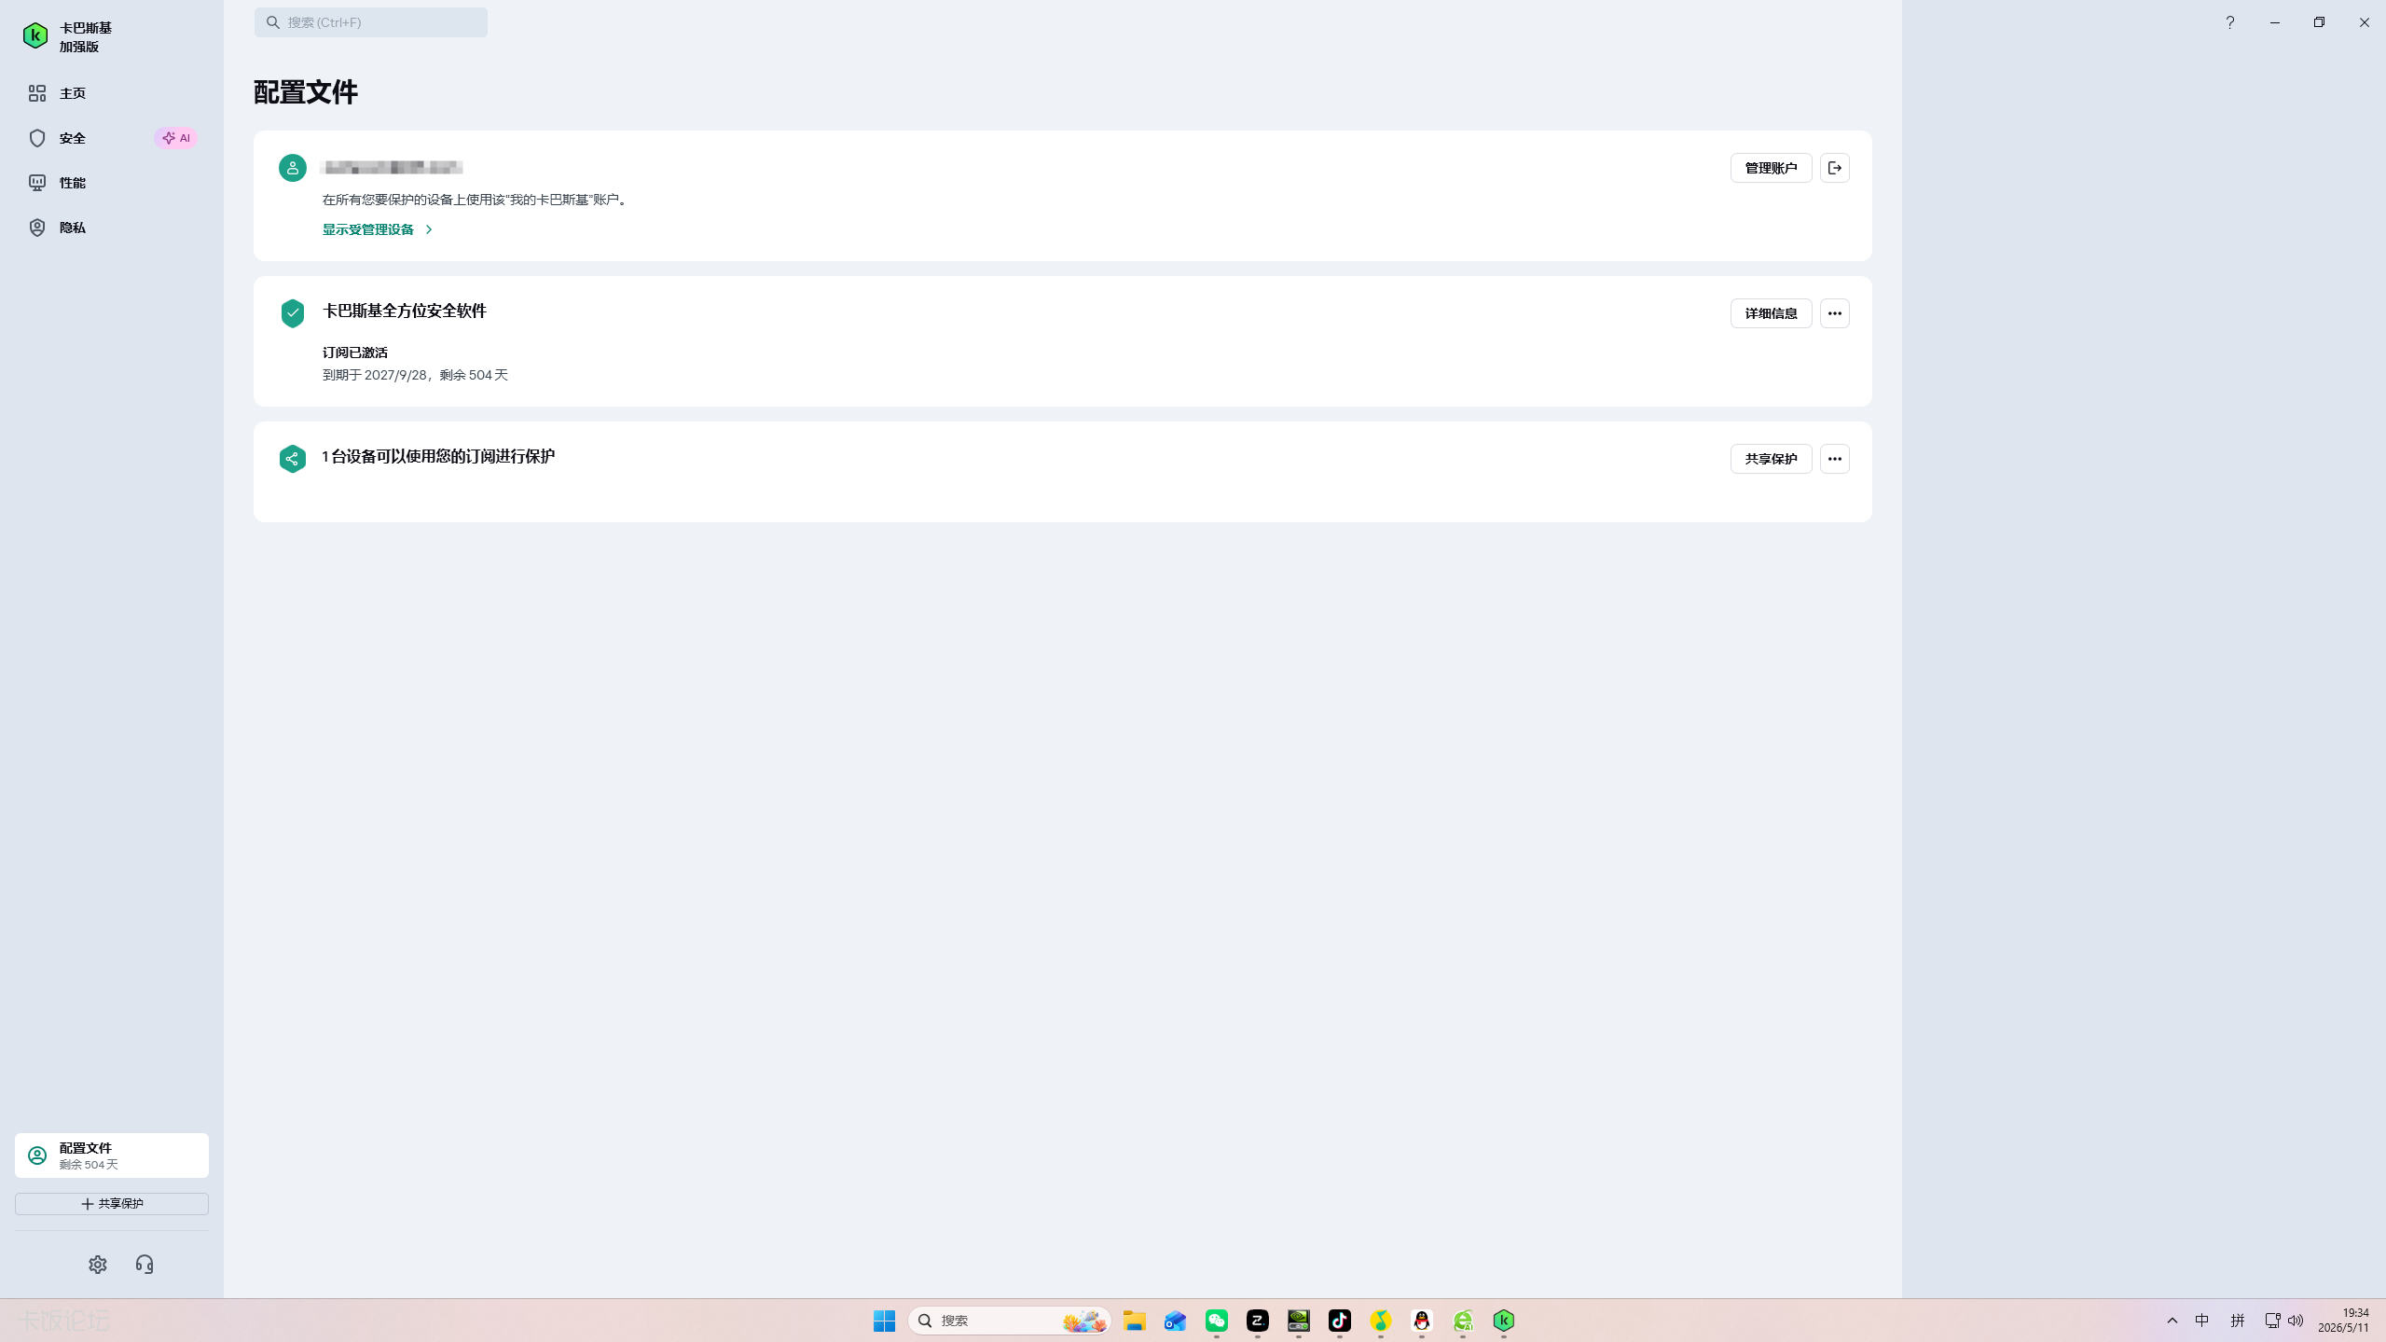Open 显示受管理设备 link
This screenshot has width=2386, height=1342.
[x=378, y=229]
